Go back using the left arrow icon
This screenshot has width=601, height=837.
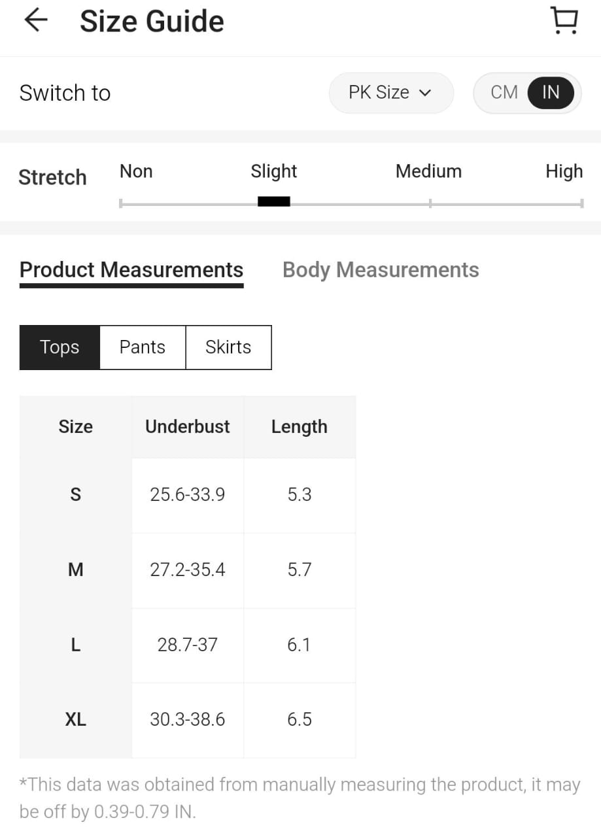tap(36, 20)
